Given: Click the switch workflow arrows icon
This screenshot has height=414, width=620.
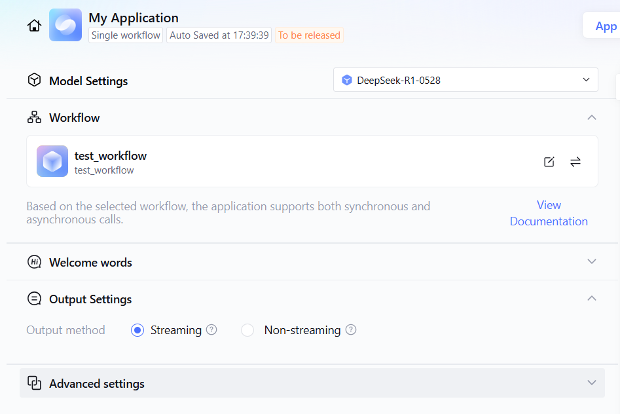Looking at the screenshot, I should point(575,162).
